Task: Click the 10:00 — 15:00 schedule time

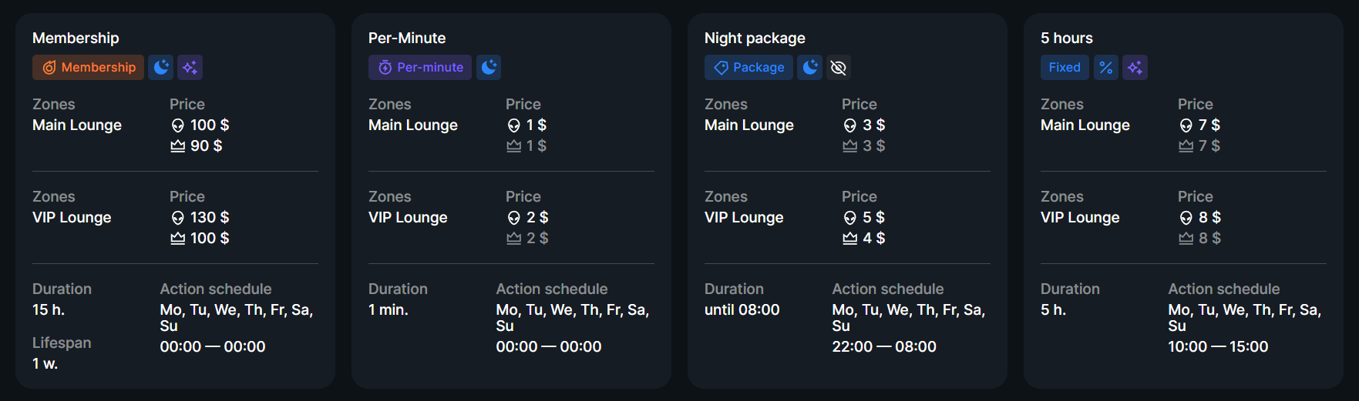Action: (1218, 347)
